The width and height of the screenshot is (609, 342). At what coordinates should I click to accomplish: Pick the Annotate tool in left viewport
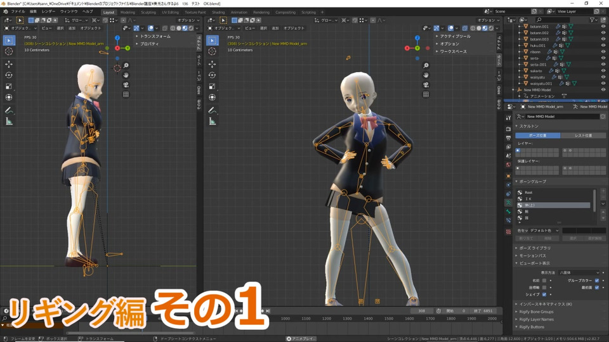[x=9, y=110]
